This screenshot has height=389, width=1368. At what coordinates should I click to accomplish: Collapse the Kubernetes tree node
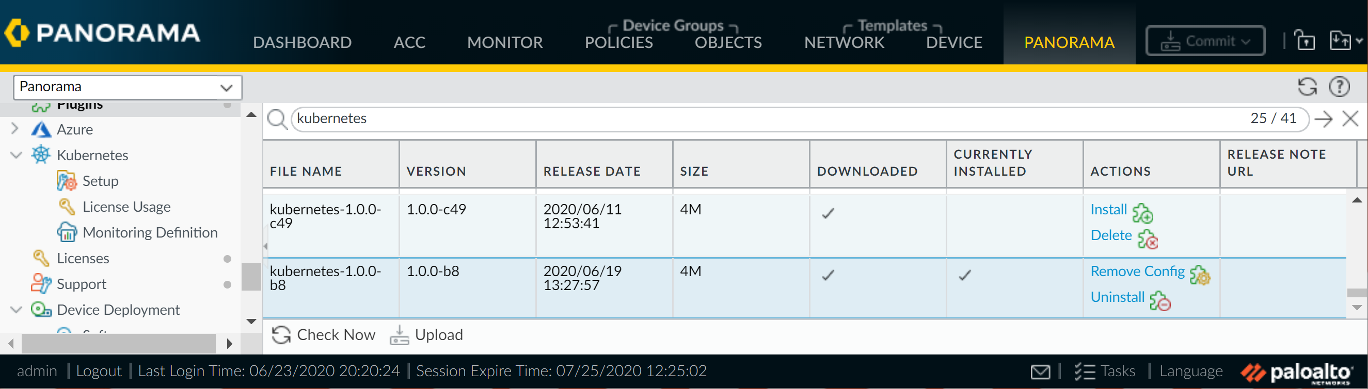(16, 155)
